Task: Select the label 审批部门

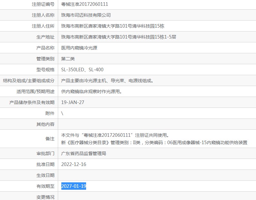Action: [x=45, y=153]
